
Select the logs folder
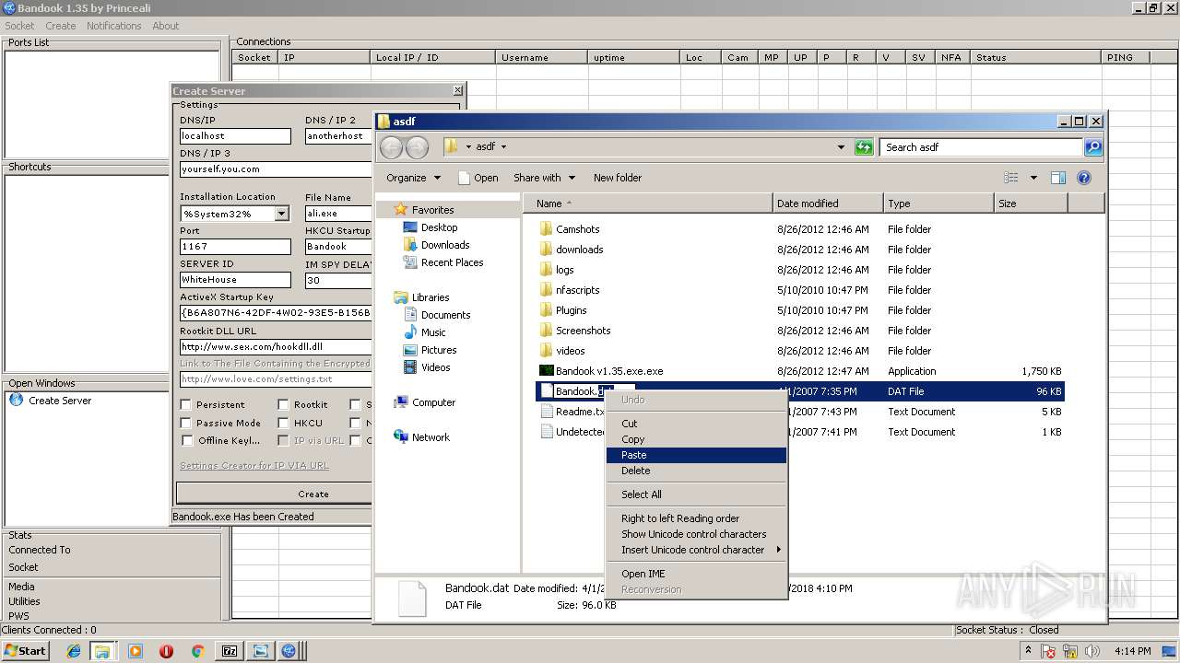click(564, 270)
